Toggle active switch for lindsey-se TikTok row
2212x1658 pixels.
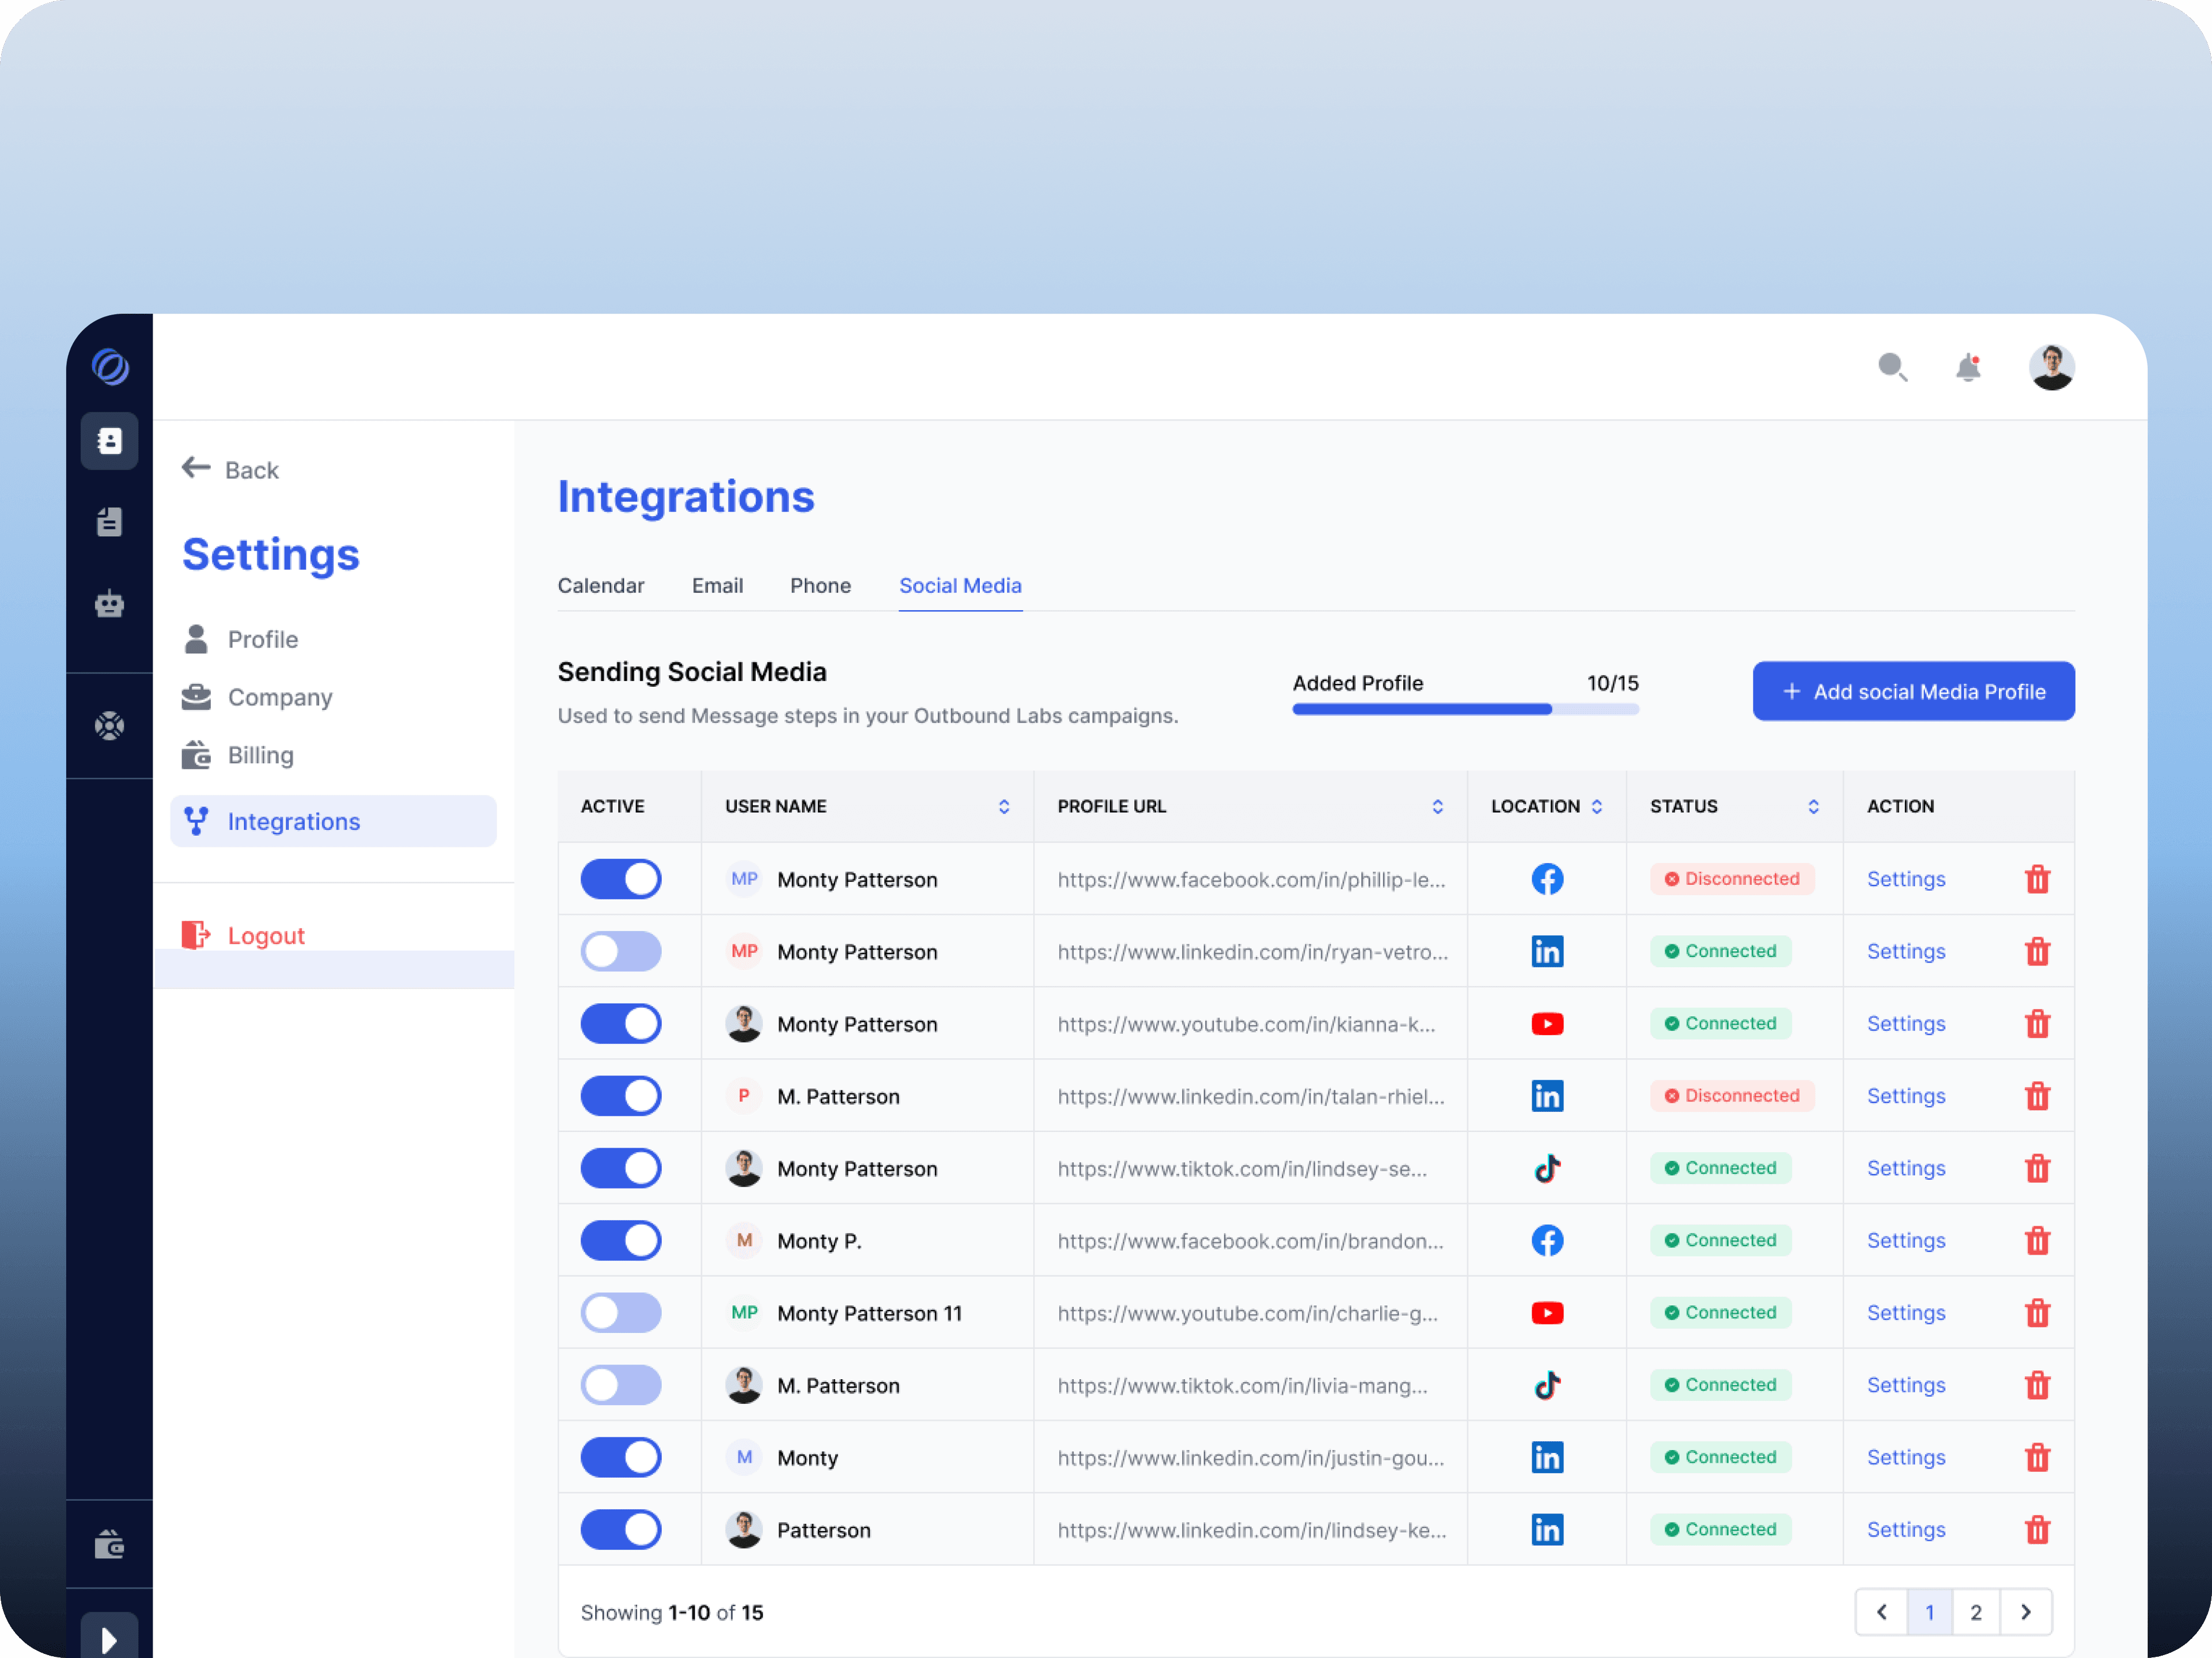pos(621,1168)
